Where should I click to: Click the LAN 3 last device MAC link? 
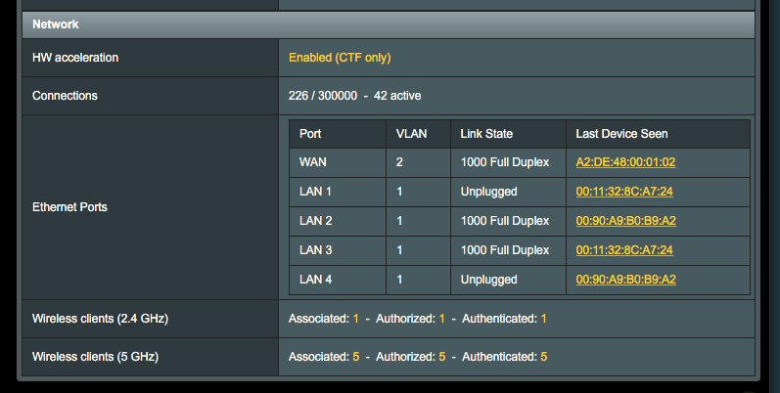624,250
